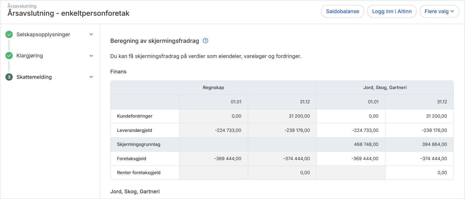Select the Kundefordringer row label
This screenshot has height=199, width=465.
pyautogui.click(x=135, y=116)
